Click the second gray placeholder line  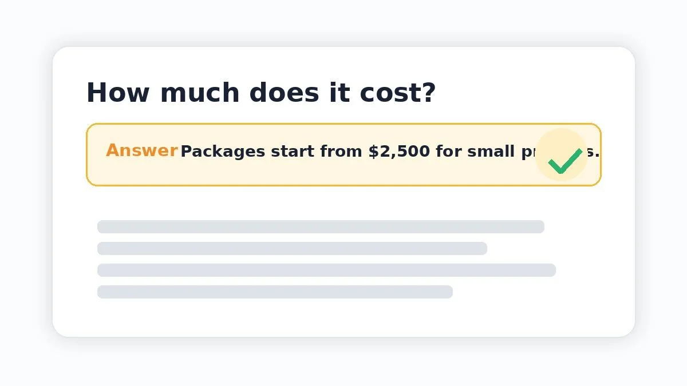click(292, 248)
